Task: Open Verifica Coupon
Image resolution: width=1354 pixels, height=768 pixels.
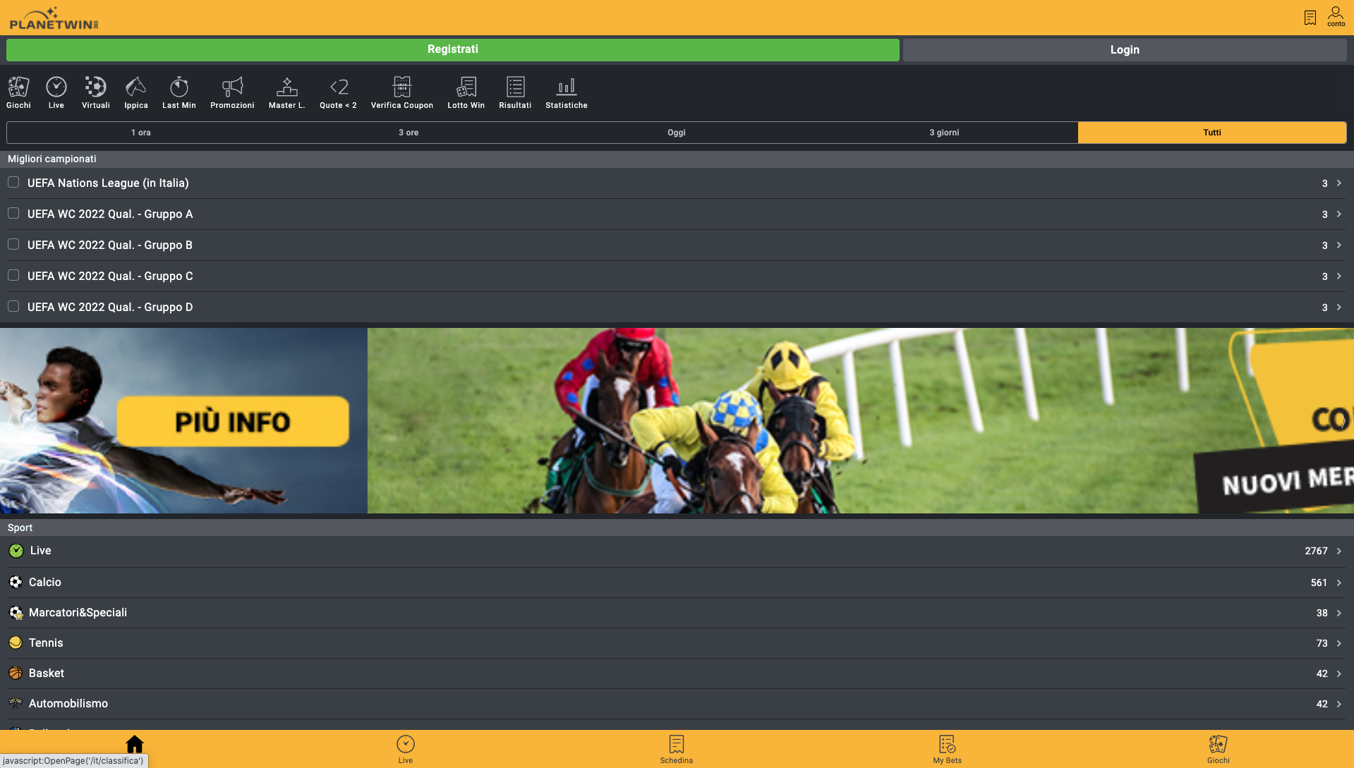Action: [401, 92]
